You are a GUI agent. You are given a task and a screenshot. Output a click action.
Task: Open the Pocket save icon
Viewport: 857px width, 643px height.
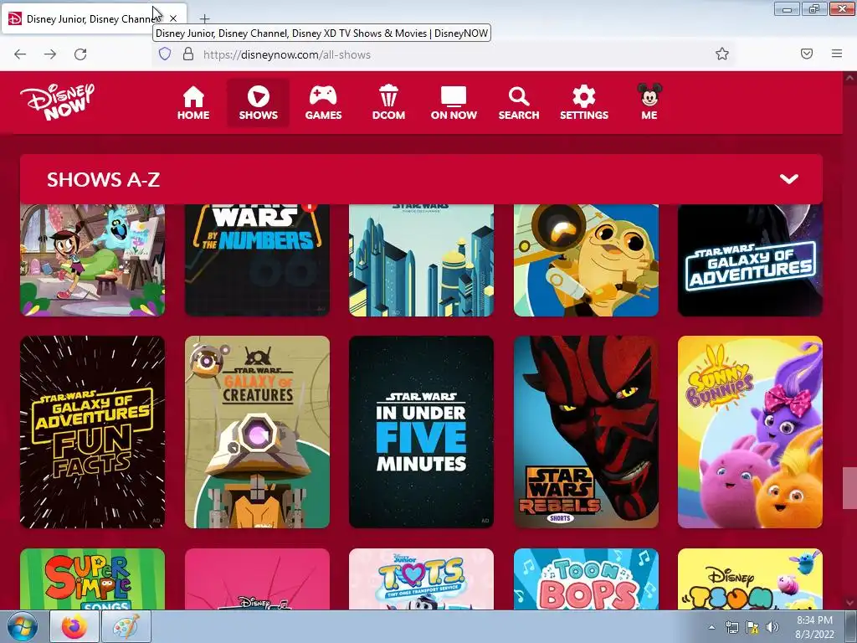point(807,54)
